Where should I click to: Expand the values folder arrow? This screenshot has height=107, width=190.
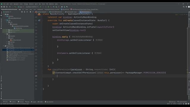(x=7, y=44)
